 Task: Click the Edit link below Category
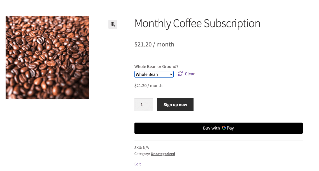pyautogui.click(x=137, y=164)
